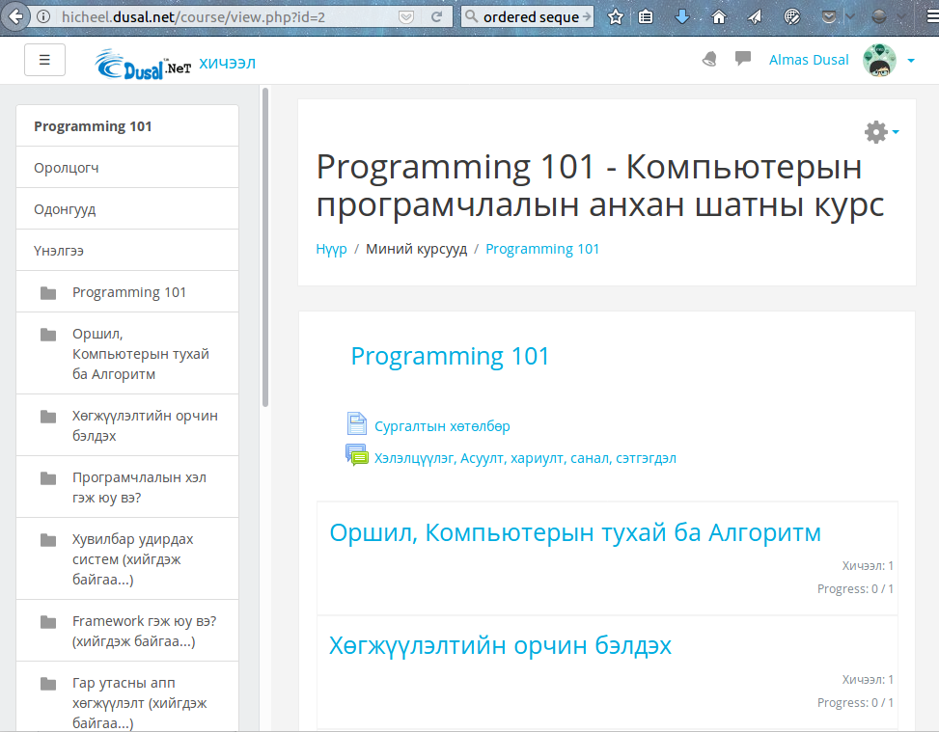Image resolution: width=939 pixels, height=732 pixels.
Task: Open Програмчлалын хэл гэж юу вэ? section
Action: [x=127, y=487]
